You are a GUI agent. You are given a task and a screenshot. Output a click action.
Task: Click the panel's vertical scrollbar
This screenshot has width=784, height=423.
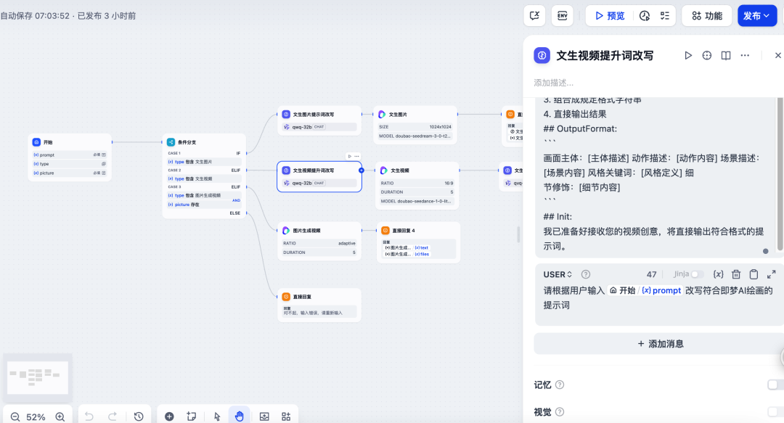tap(780, 175)
